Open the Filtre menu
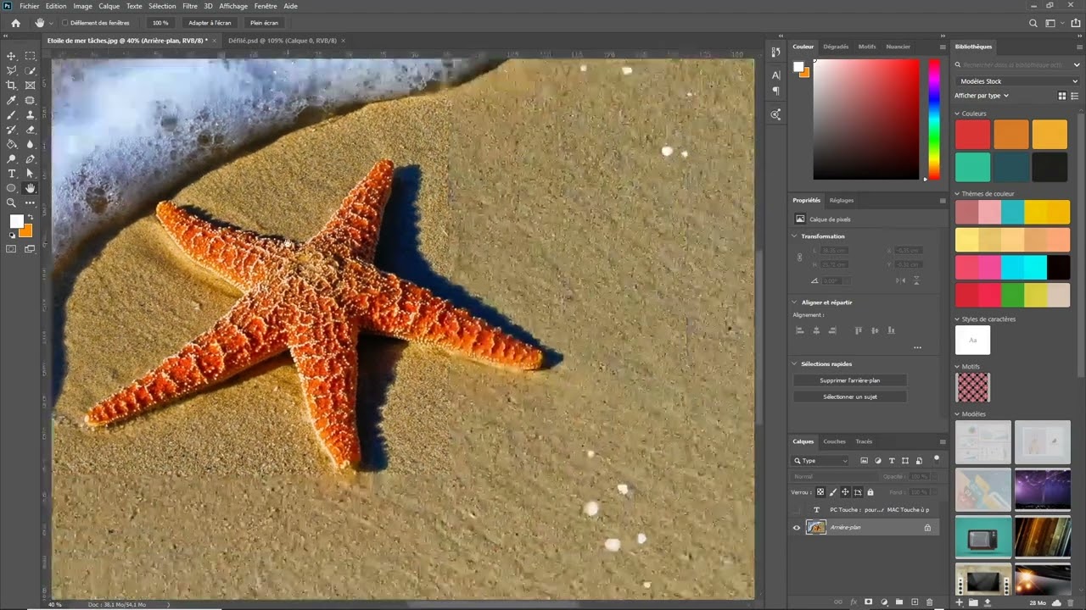Screen dimensions: 1086x610 (190, 6)
